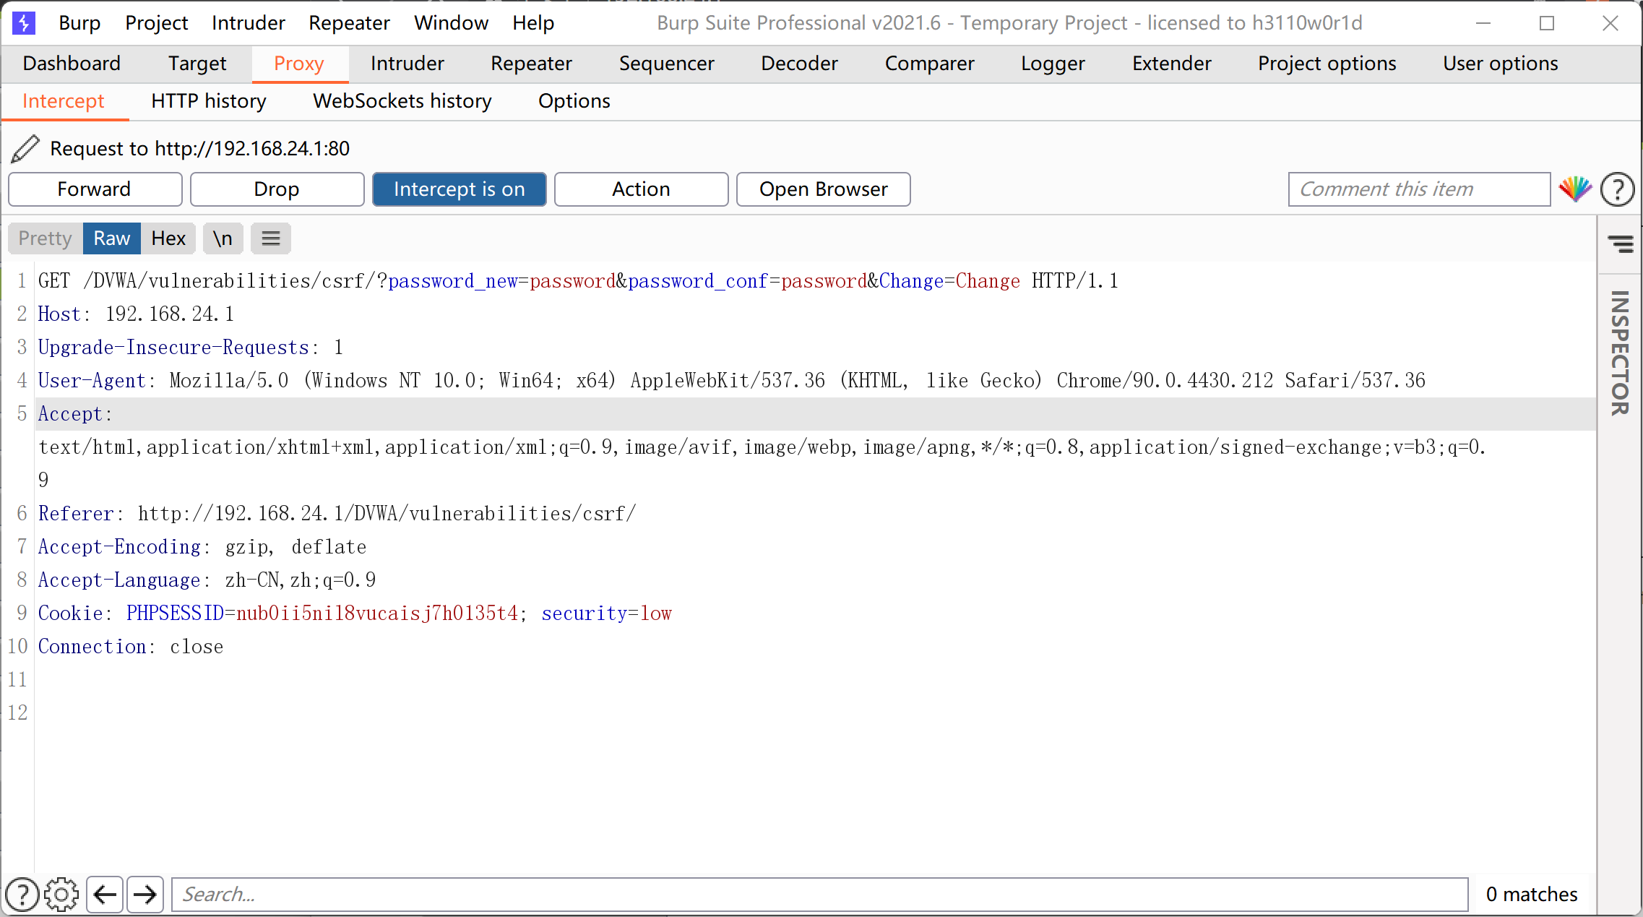Viewport: 1643px width, 917px height.
Task: Select the Proxy tab
Action: (x=299, y=64)
